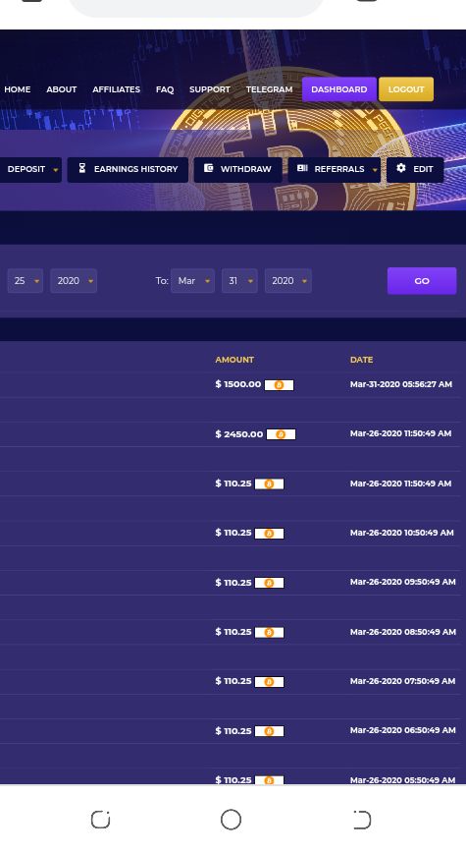Click $ 110.25 in the 08:50:49 AM row

(x=233, y=632)
